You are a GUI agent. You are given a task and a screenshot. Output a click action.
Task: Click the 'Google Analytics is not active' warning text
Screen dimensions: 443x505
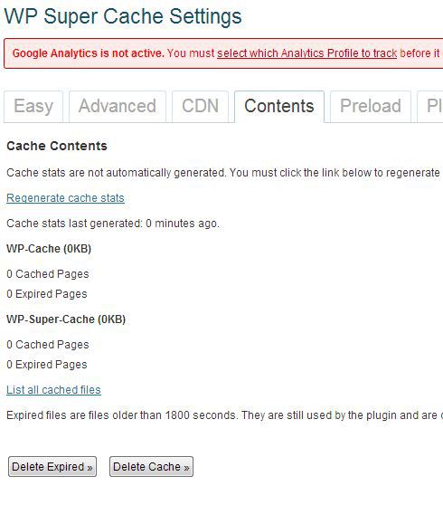(x=89, y=53)
